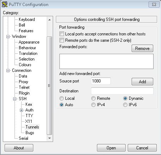161x155 pixels.
Task: Choose the IPv6 radio option
Action: (x=125, y=105)
